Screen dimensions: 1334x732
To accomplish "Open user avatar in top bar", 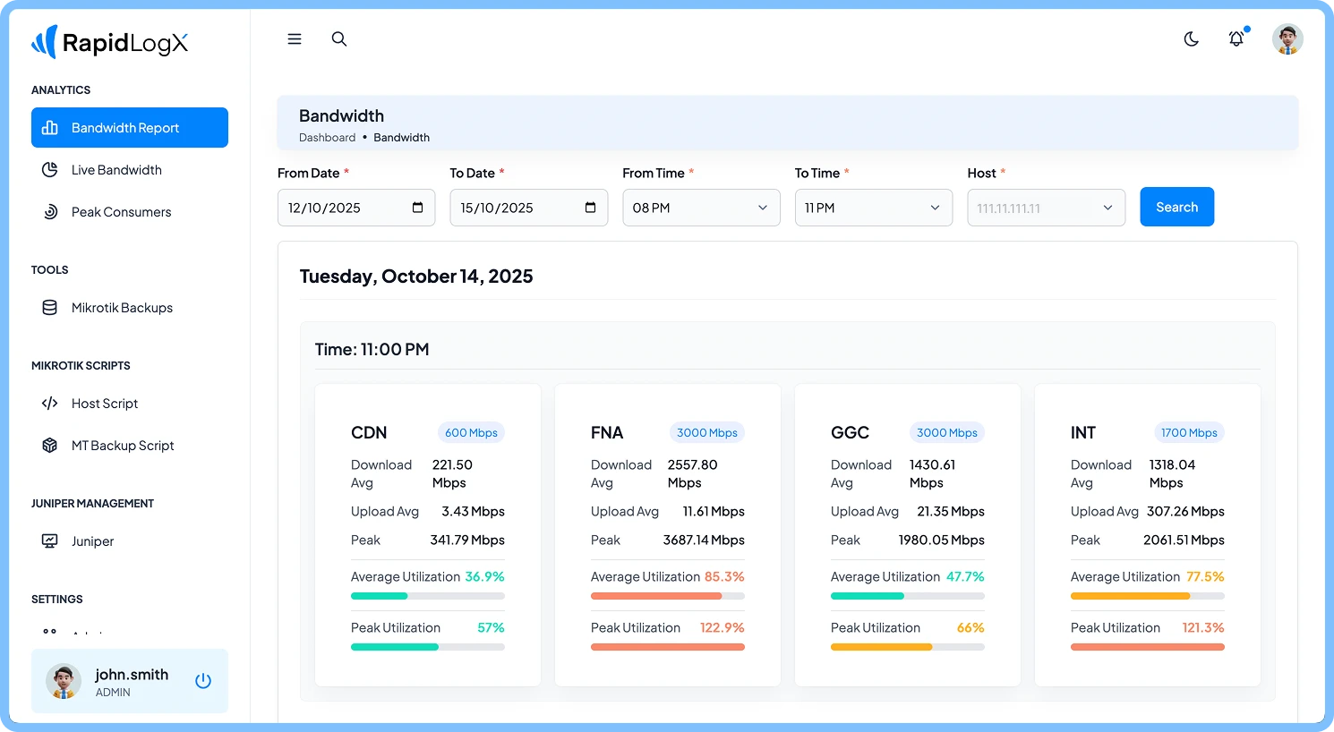I will coord(1287,39).
